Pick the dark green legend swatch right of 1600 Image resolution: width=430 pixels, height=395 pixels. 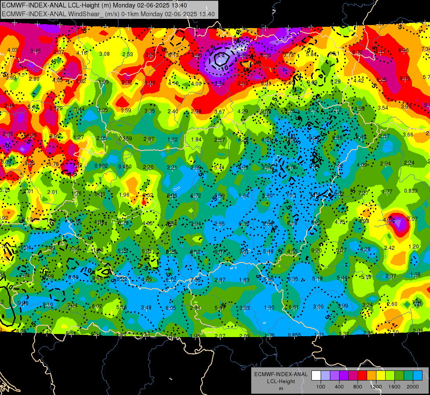pyautogui.click(x=399, y=376)
